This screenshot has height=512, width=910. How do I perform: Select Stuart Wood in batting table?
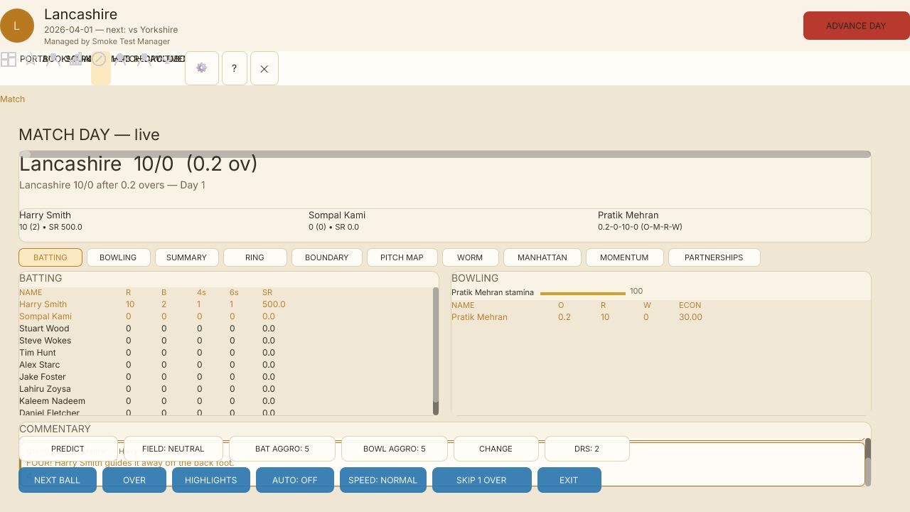tap(226, 329)
